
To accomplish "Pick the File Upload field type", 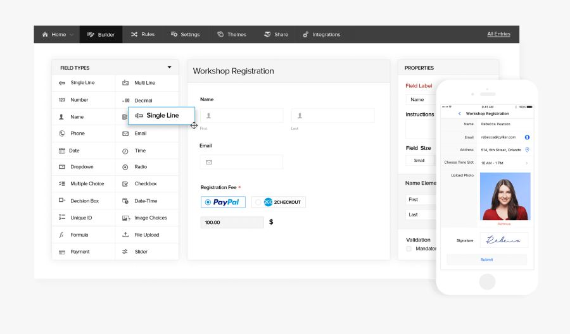I will [146, 235].
